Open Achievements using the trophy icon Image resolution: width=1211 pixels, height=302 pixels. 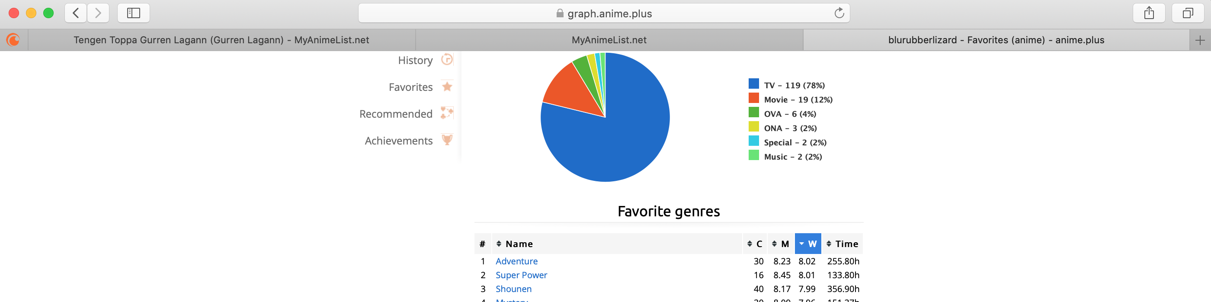[447, 140]
